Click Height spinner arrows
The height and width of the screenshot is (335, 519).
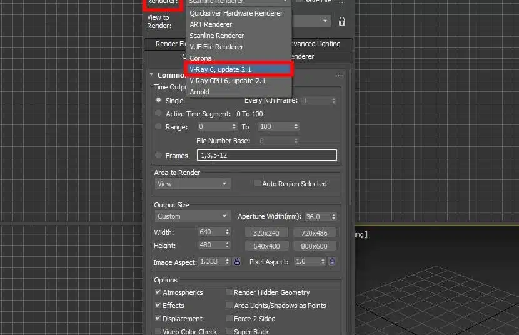[x=228, y=246]
